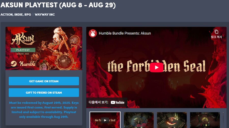The height and width of the screenshot is (128, 229).
Task: Click the Aksun playtest cover image
Action: (44, 48)
